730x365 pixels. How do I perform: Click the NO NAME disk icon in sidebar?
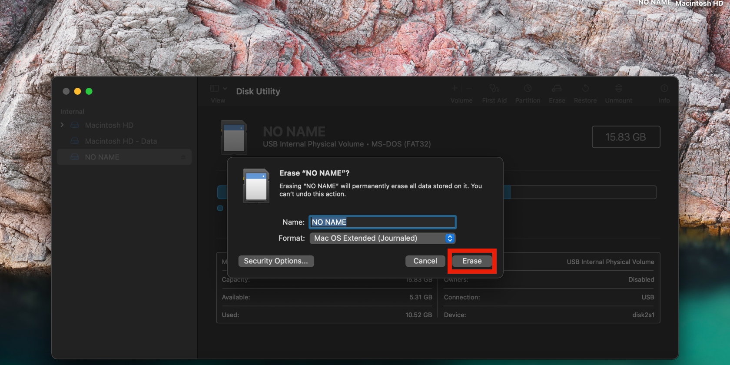(75, 157)
